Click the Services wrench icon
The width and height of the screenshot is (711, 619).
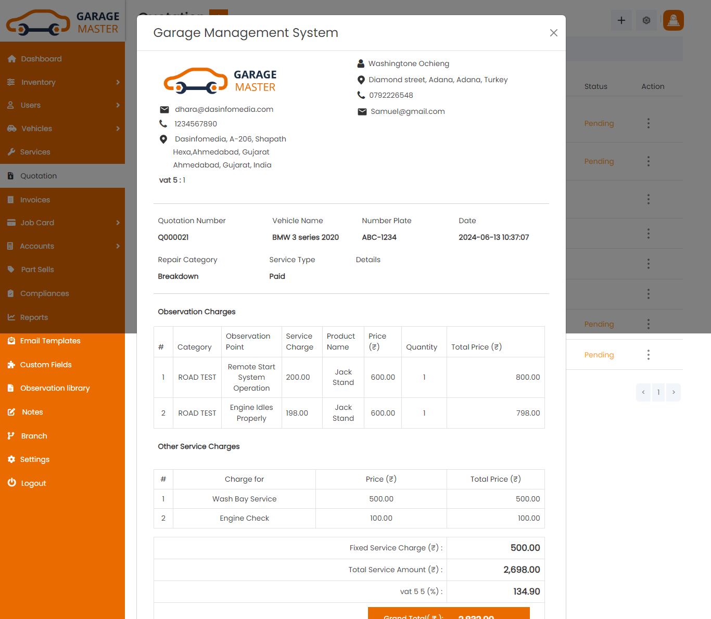[11, 152]
